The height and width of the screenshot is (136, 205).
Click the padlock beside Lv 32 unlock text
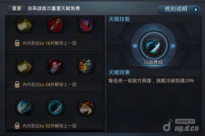(17, 126)
